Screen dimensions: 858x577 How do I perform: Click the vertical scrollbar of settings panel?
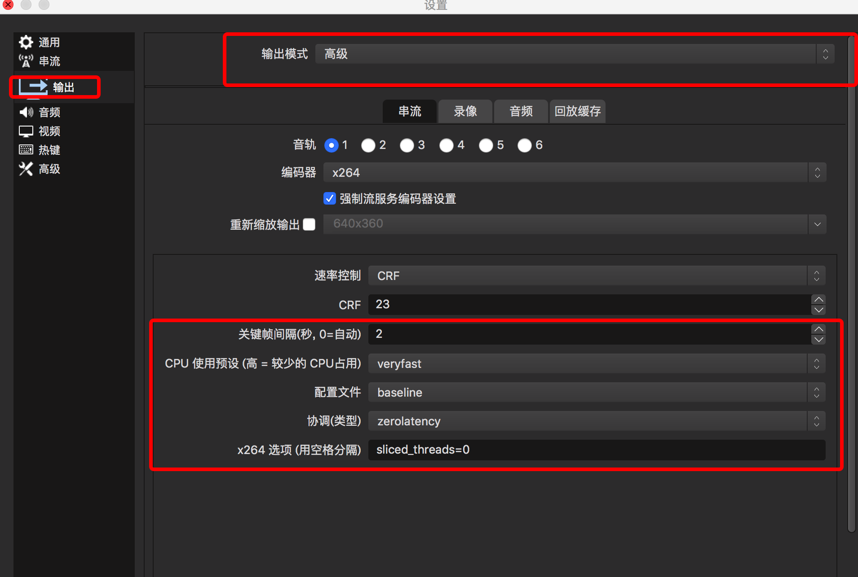(x=852, y=284)
